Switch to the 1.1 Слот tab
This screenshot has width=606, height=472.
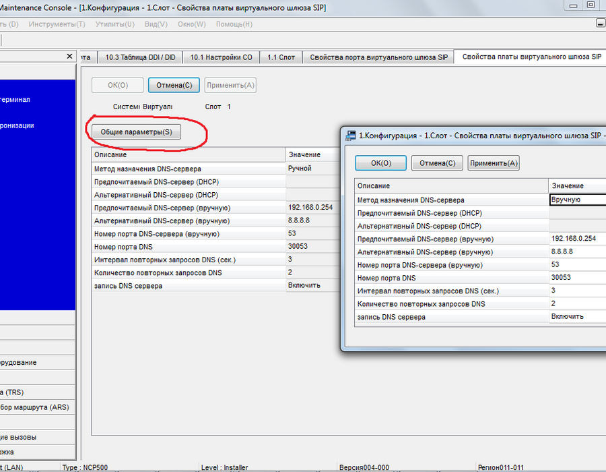[x=281, y=57]
